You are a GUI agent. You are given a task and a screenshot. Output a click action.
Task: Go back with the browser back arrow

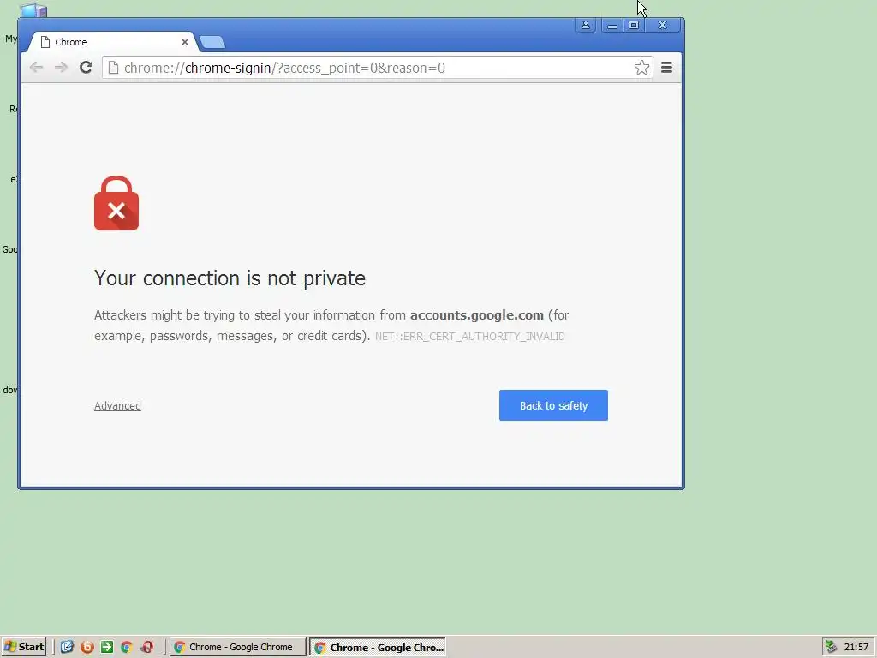[x=36, y=68]
